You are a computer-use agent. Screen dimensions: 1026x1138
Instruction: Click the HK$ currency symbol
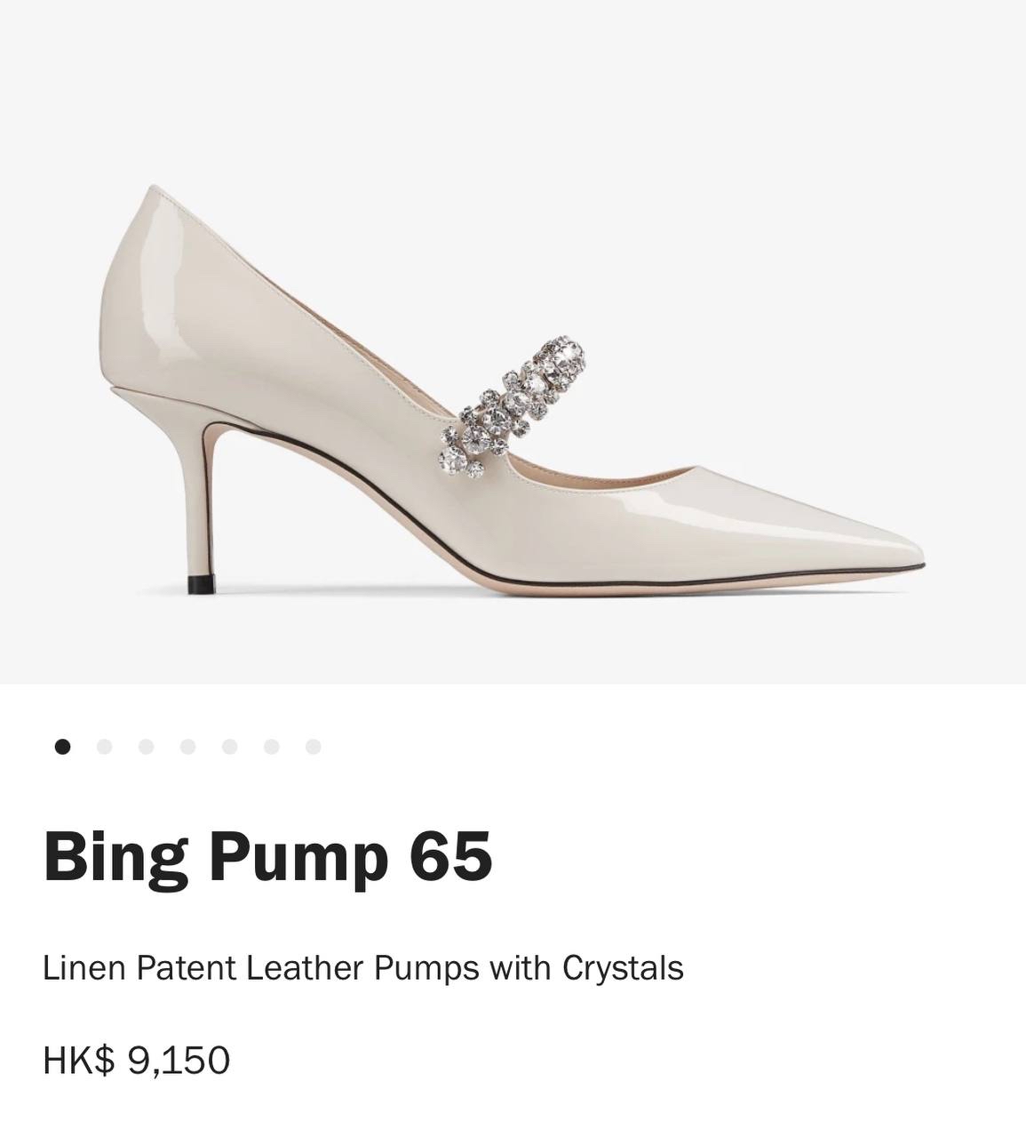point(79,1061)
